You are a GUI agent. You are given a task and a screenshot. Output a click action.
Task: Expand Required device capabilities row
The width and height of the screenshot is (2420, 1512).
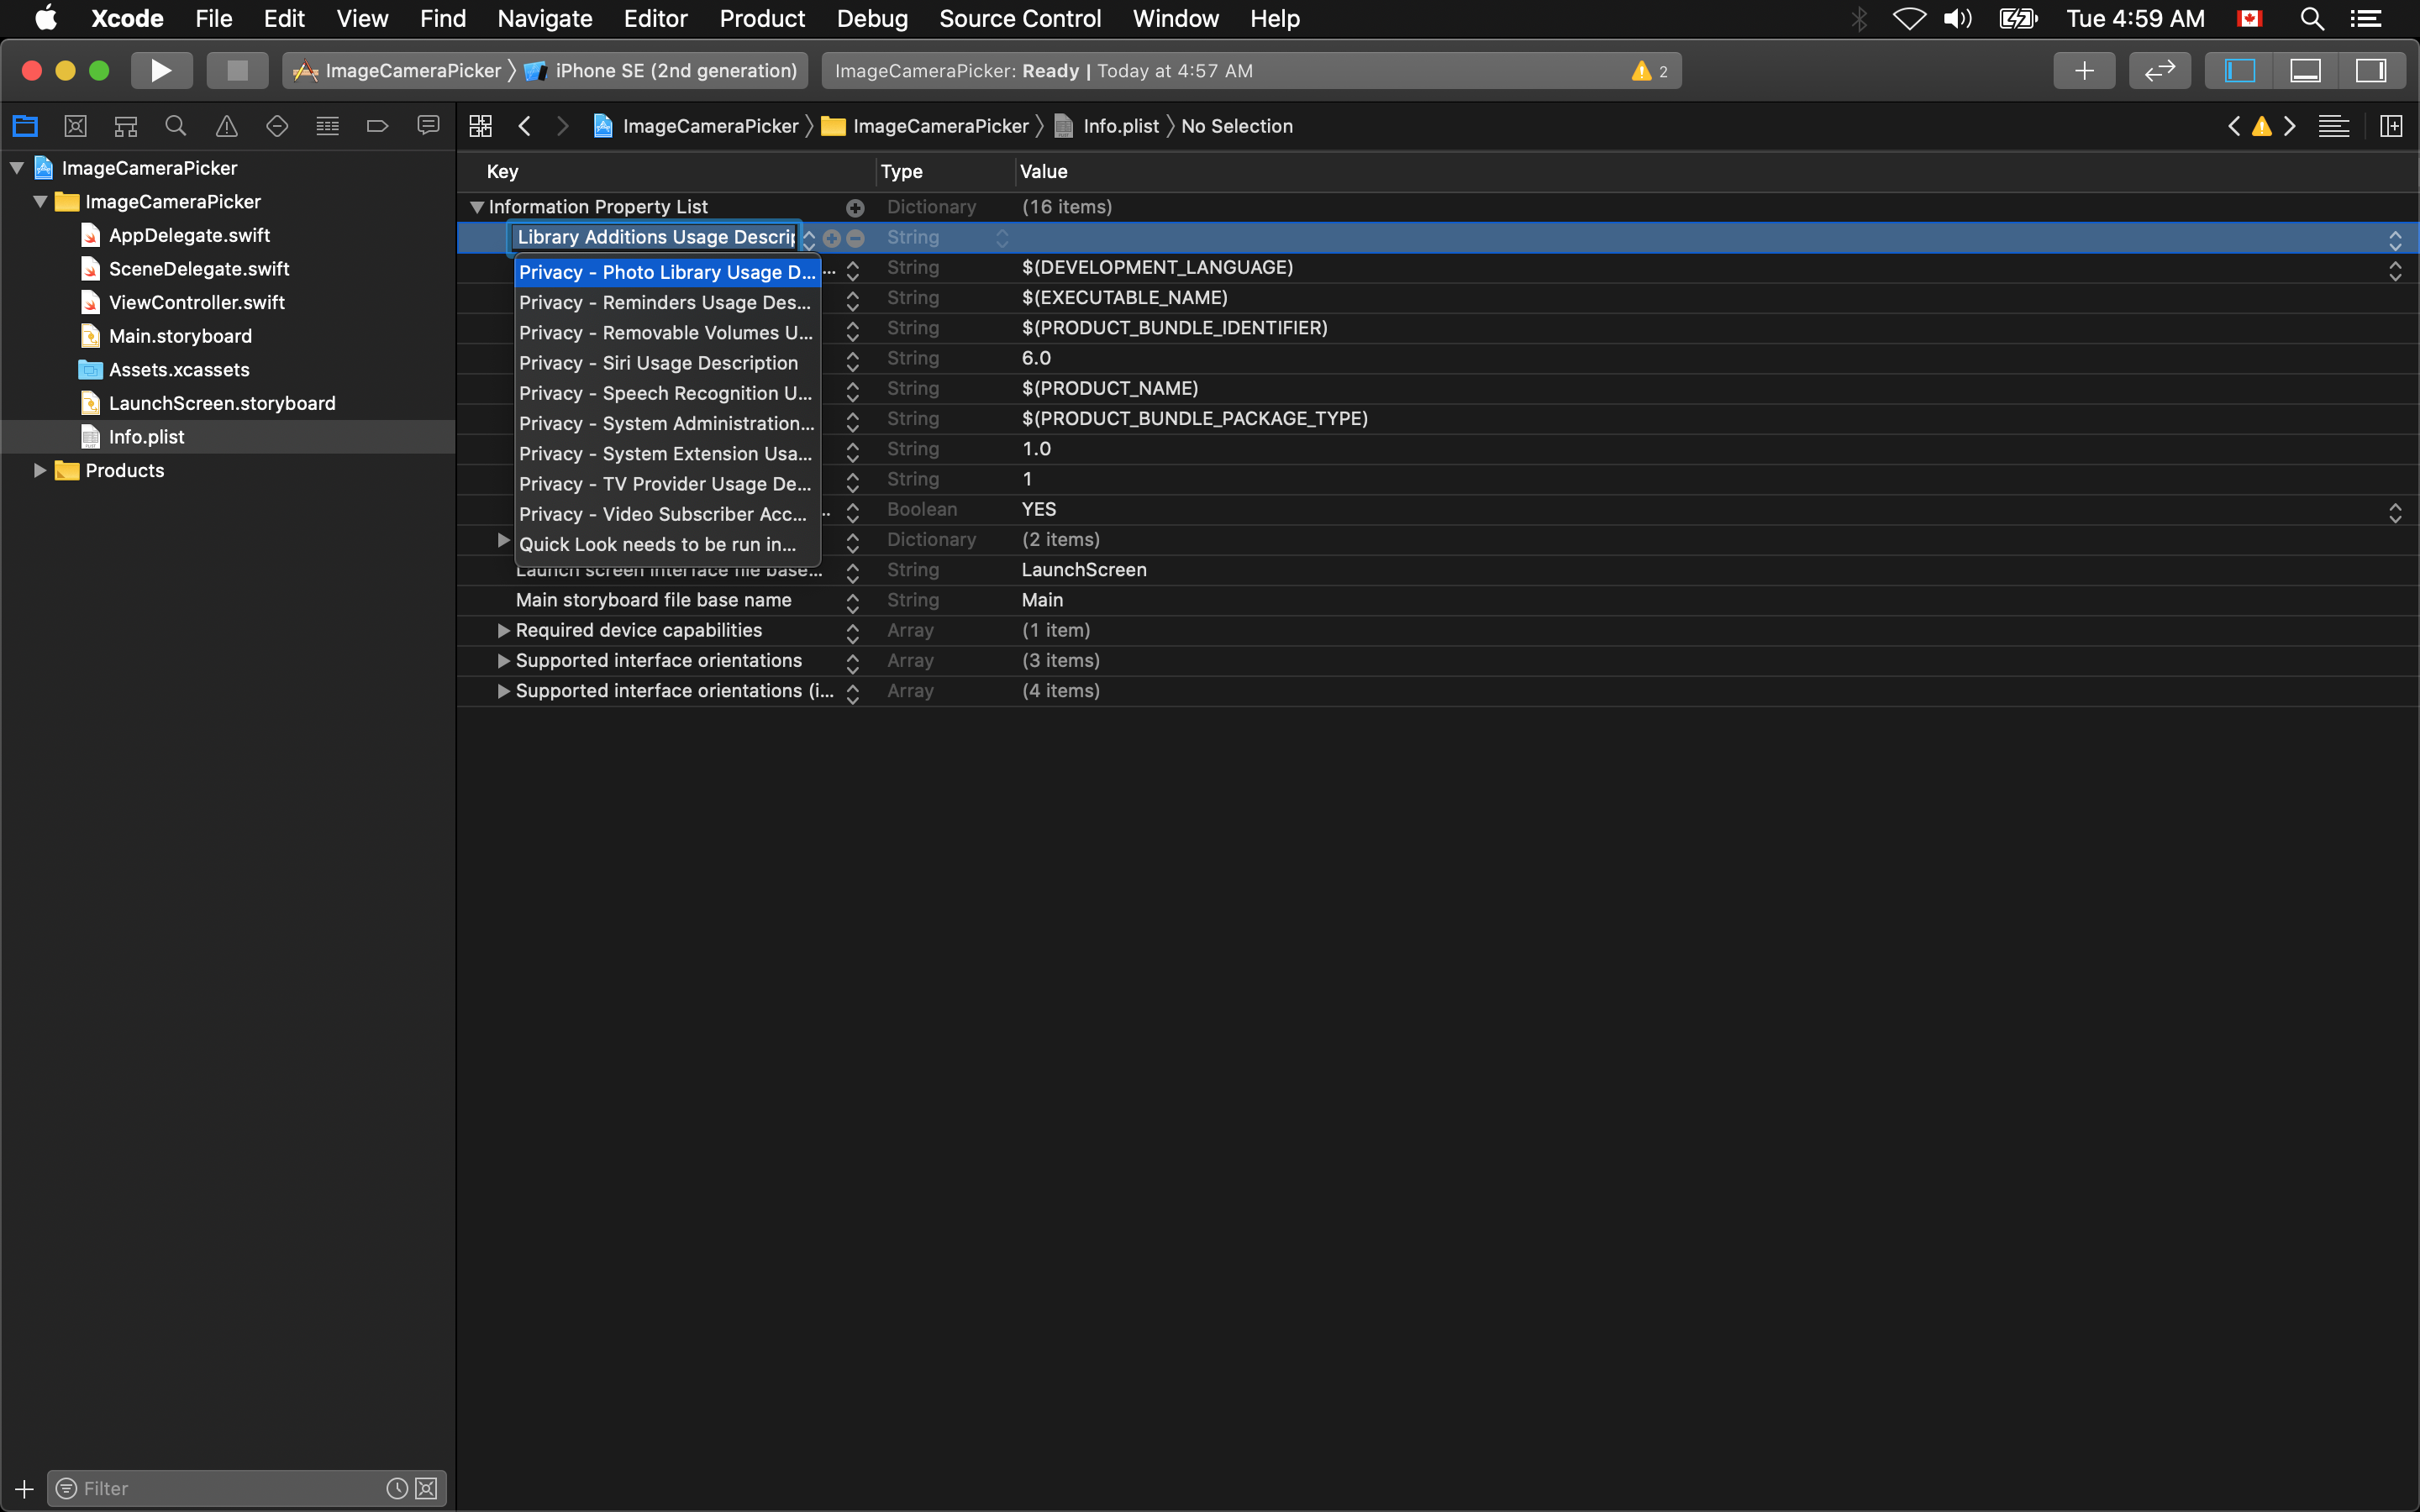[x=504, y=630]
